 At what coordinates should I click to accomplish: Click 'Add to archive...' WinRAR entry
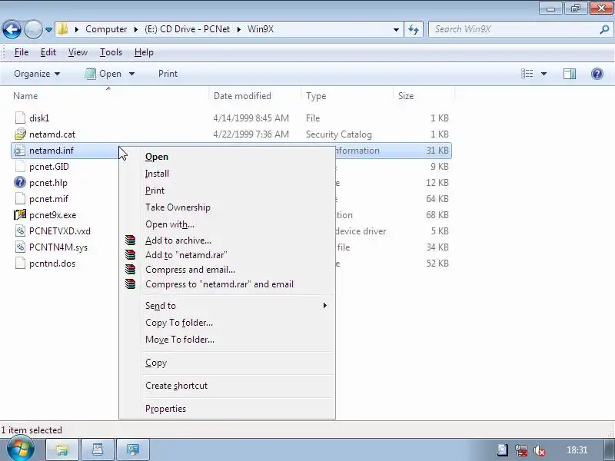coord(178,240)
